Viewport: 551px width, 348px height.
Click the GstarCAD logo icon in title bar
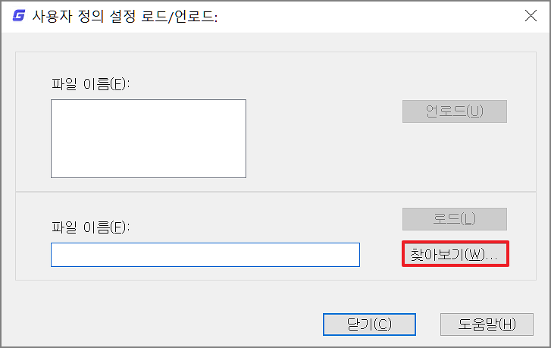[18, 16]
